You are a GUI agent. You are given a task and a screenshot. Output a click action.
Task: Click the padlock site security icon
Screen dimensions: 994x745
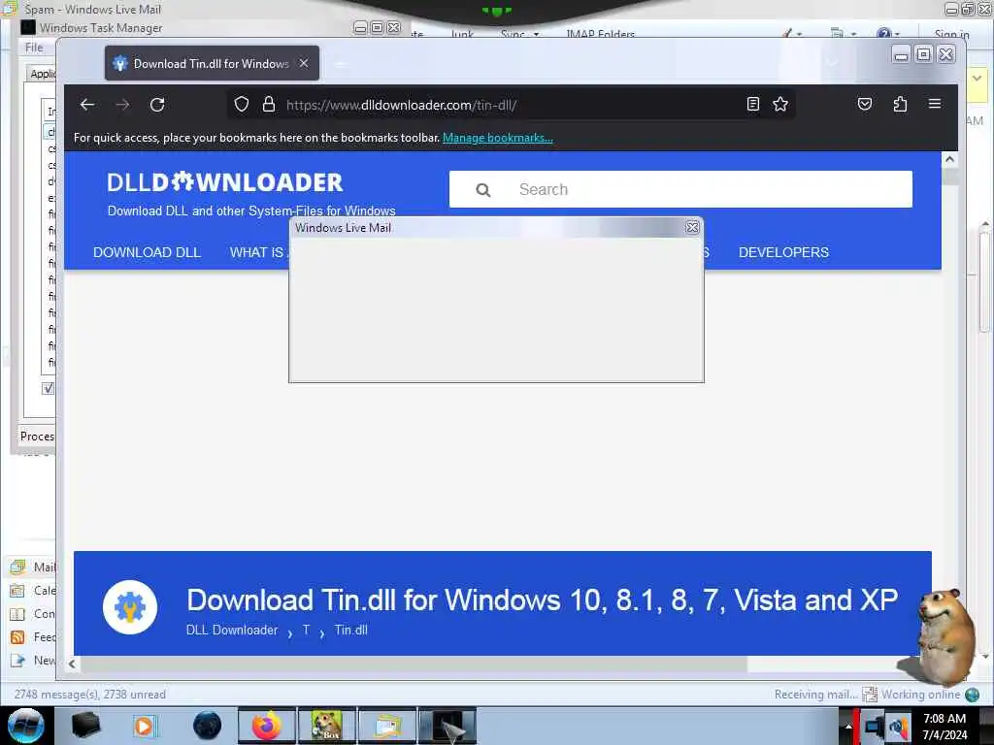pos(269,105)
